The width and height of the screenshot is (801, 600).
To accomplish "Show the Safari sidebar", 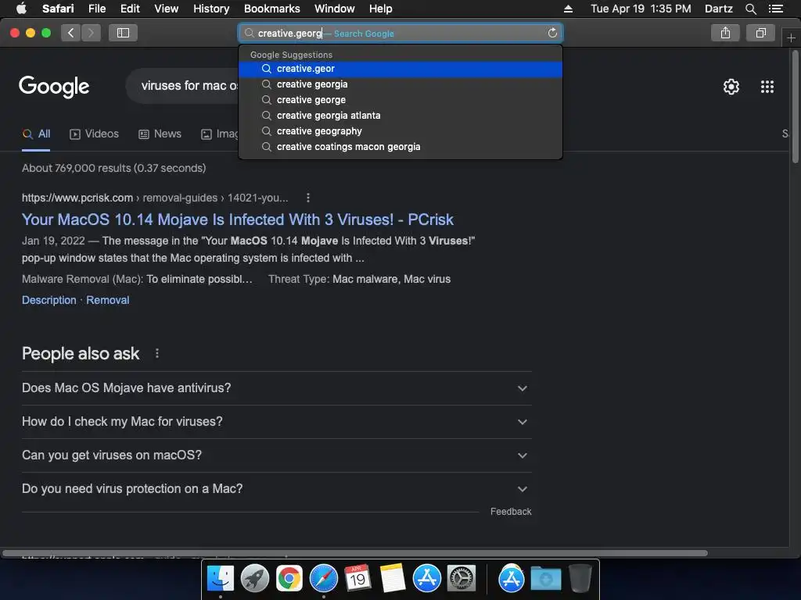I will coord(123,33).
